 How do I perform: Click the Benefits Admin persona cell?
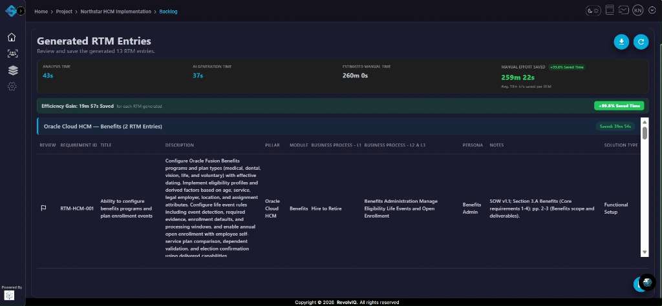pos(471,209)
